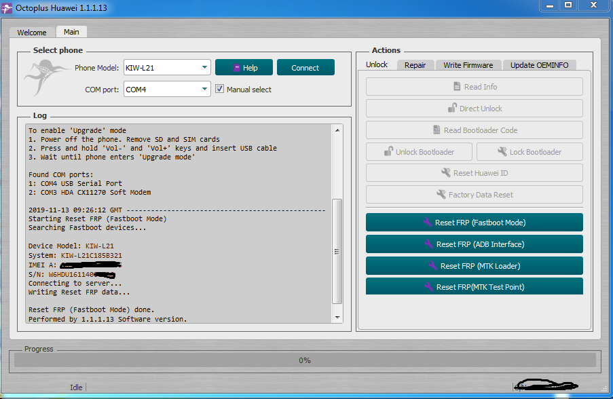613x399 pixels.
Task: Click the padlock icon on Direct Unlock
Action: pos(452,108)
